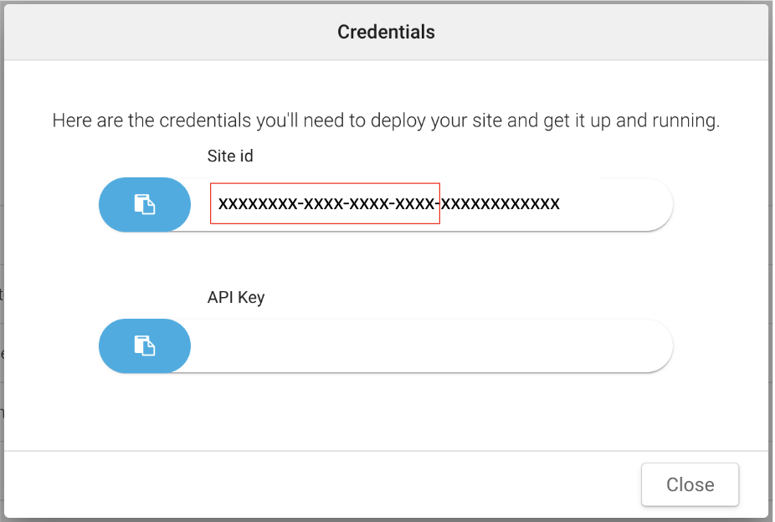775x522 pixels.
Task: Click the "API Key" label
Action: [x=236, y=297]
